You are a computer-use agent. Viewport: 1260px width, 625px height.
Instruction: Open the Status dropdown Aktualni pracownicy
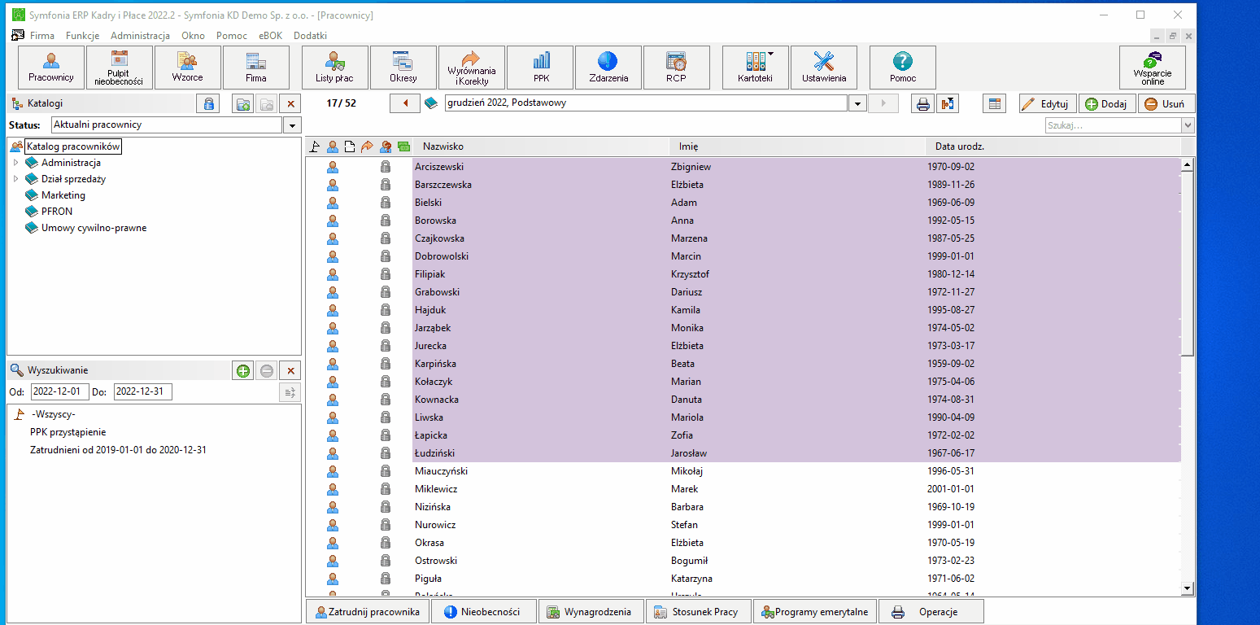[292, 125]
